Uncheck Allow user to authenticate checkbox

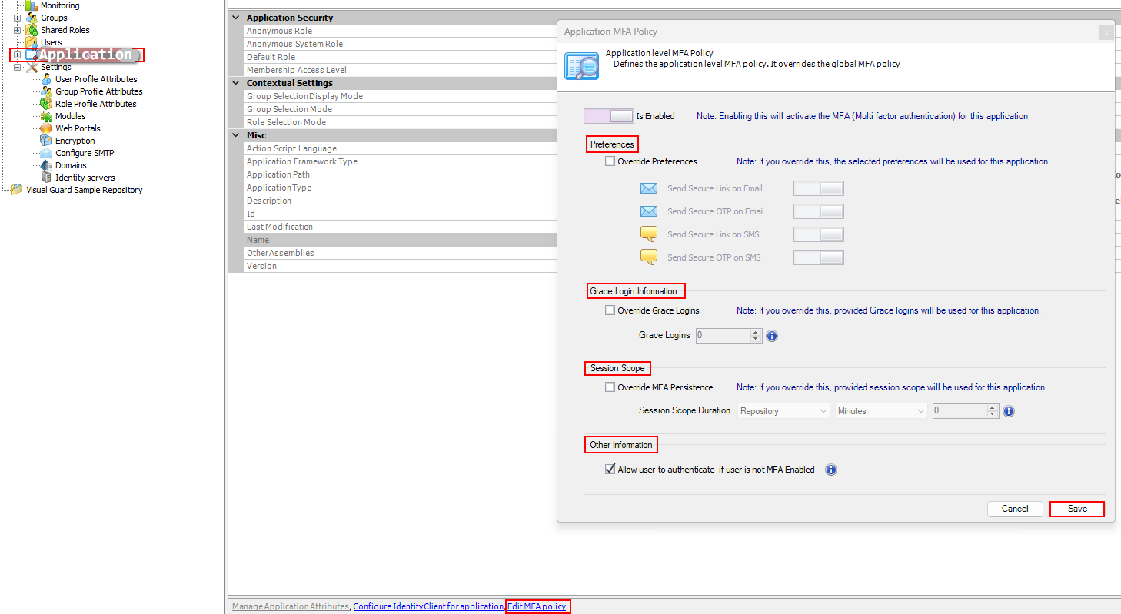click(x=610, y=470)
